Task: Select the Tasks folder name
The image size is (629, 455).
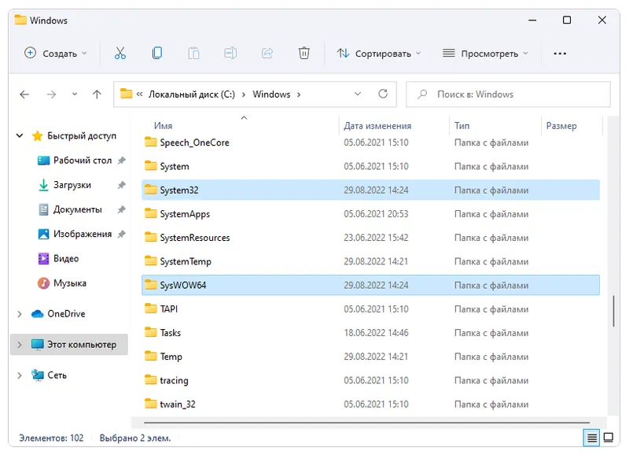Action: (x=171, y=332)
